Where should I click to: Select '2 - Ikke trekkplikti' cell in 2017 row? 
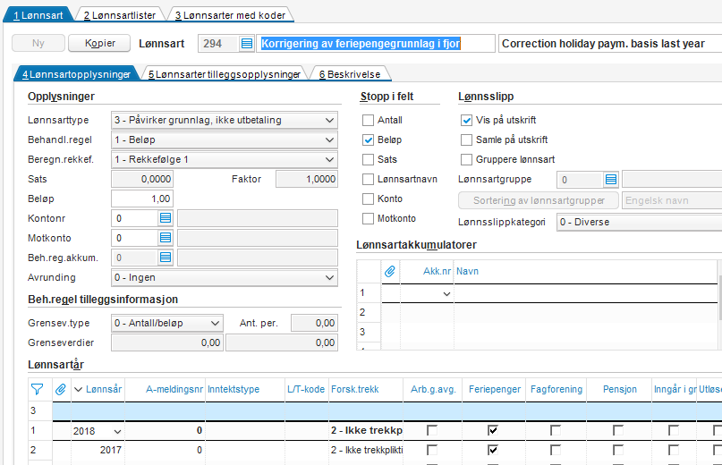366,450
